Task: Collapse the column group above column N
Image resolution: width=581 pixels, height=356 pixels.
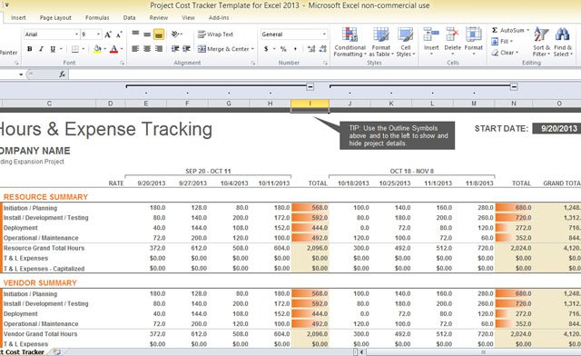Action: [x=514, y=87]
